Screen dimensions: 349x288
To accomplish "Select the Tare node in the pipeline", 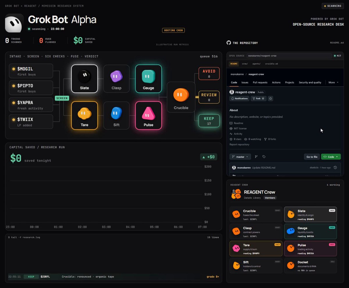I will pyautogui.click(x=84, y=115).
